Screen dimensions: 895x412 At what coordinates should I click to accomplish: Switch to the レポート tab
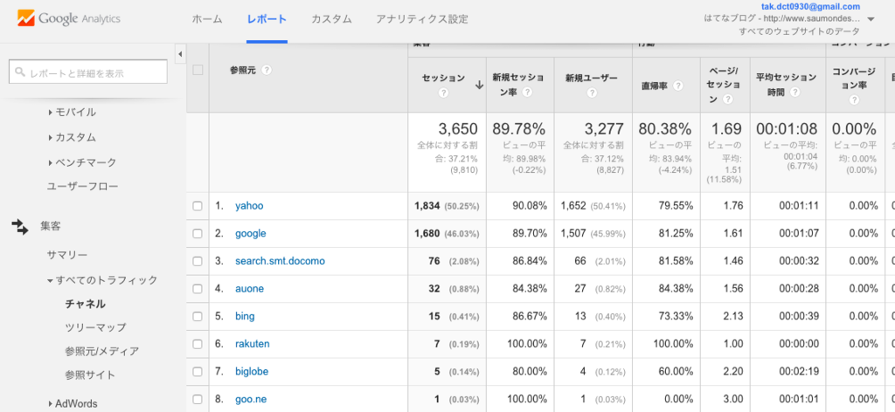(267, 19)
